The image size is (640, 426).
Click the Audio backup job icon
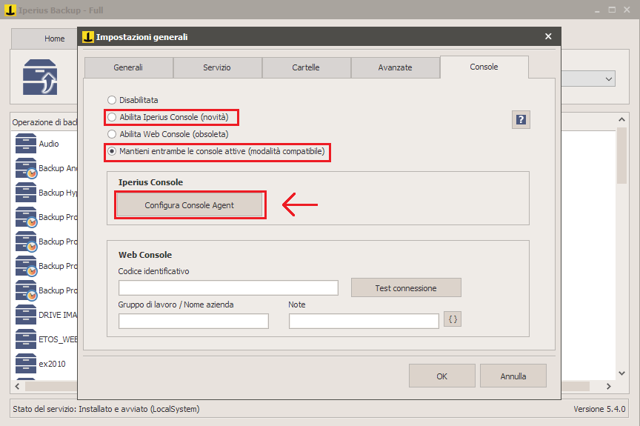click(26, 144)
